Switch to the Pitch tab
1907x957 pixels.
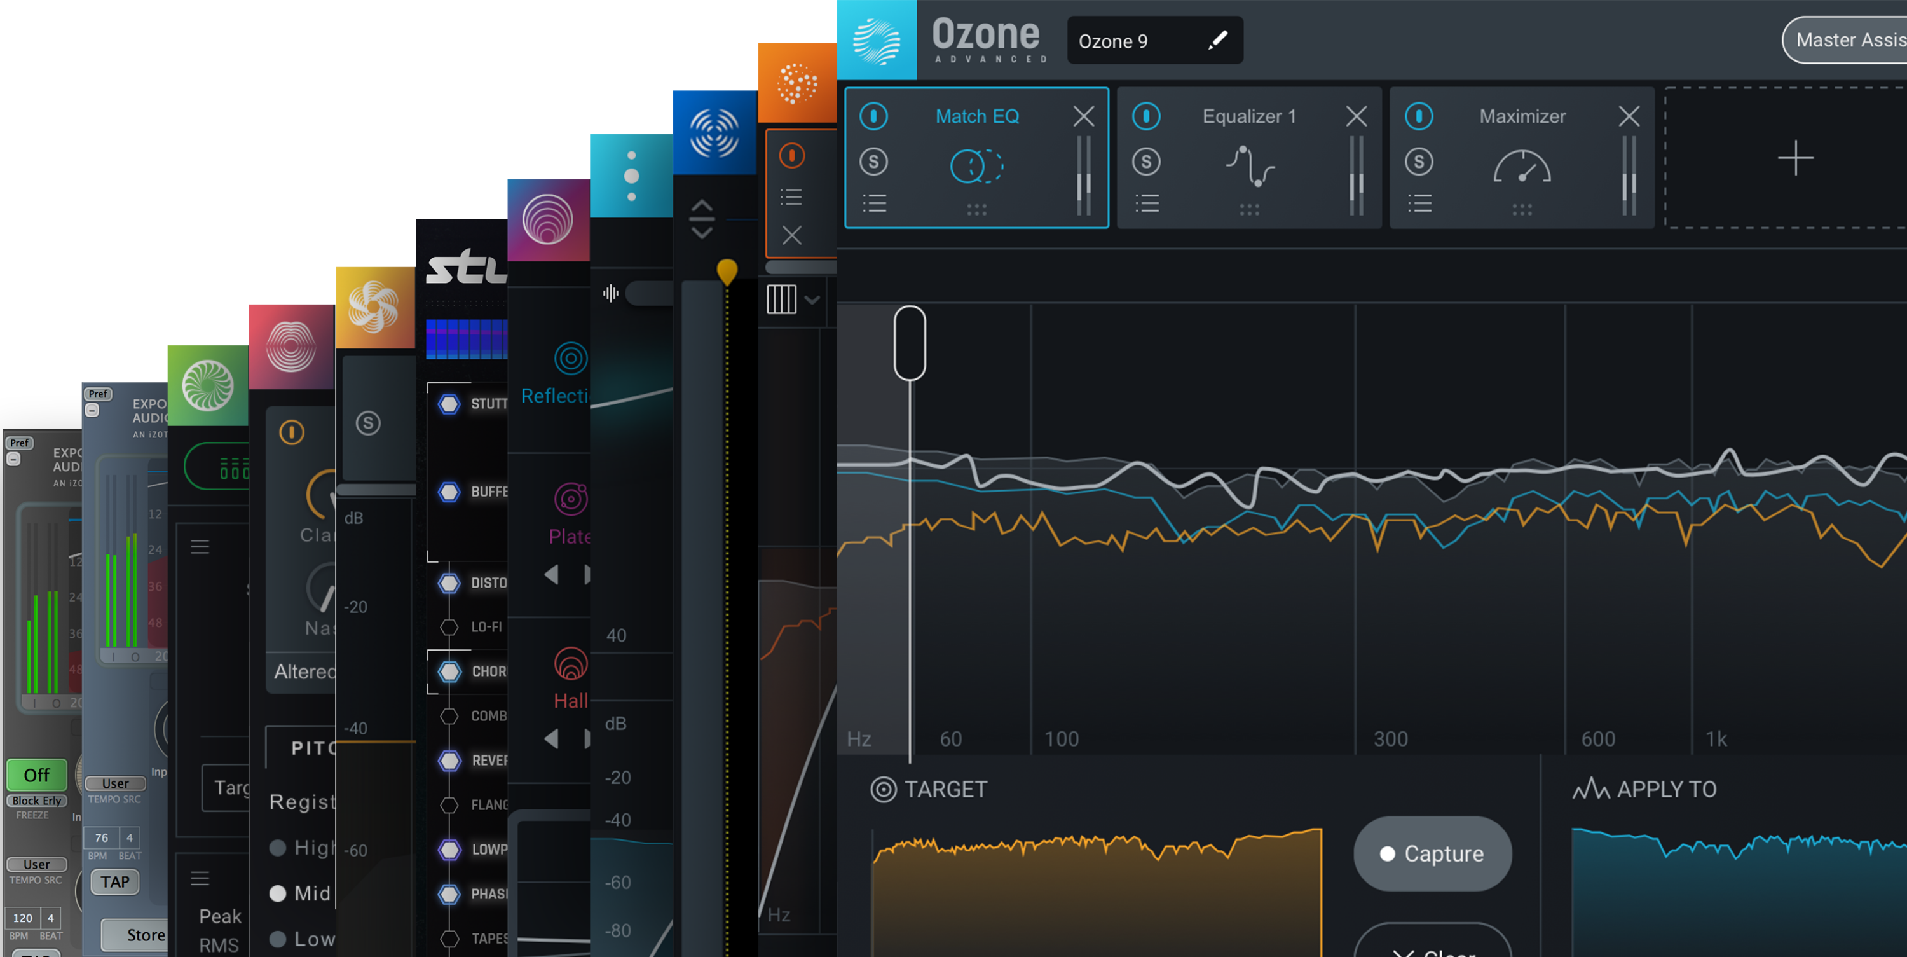311,749
